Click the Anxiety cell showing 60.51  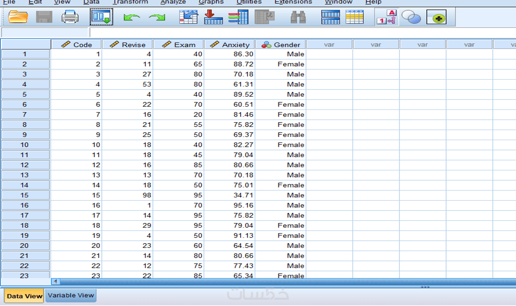pos(230,105)
